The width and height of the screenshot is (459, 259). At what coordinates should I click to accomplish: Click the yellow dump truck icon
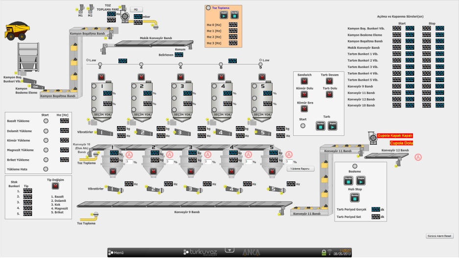pyautogui.click(x=16, y=30)
